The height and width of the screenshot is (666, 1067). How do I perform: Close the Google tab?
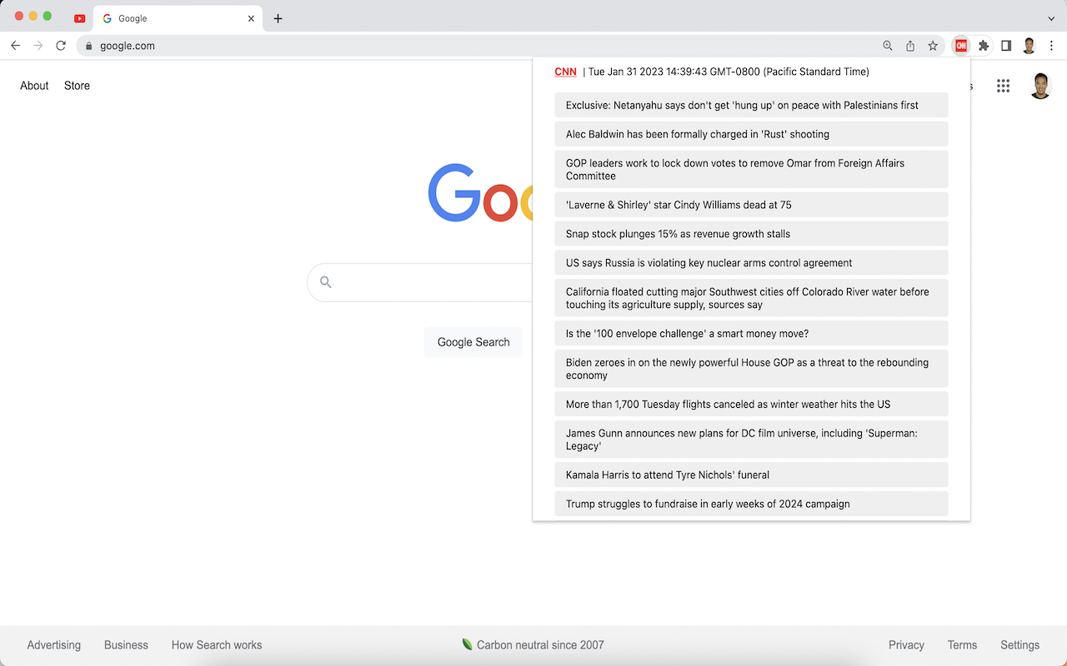coord(251,18)
